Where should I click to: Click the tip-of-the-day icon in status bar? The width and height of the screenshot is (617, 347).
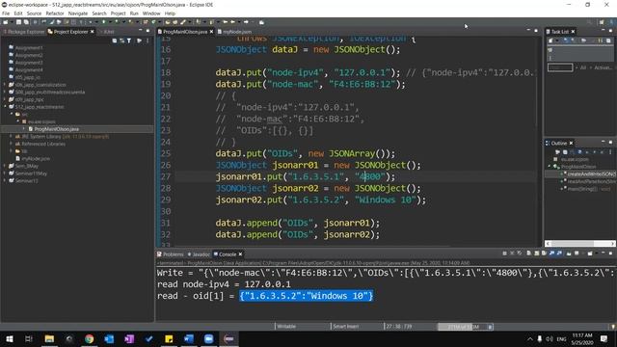613,327
